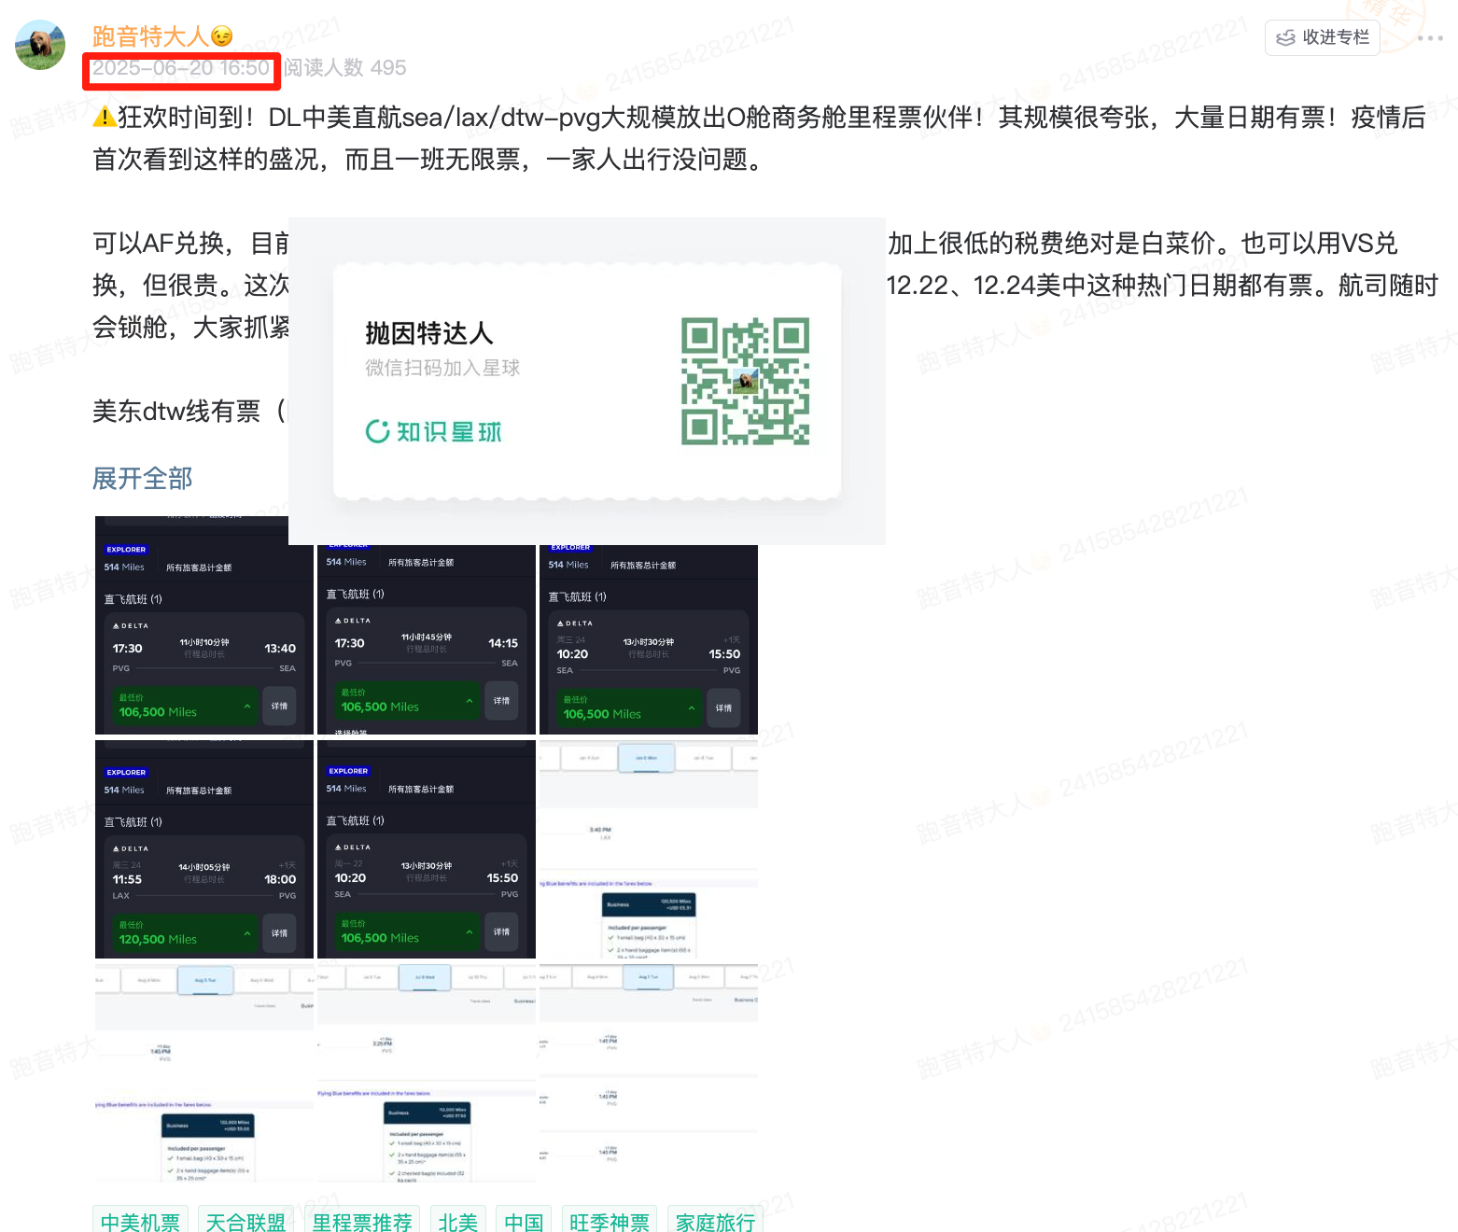Click the 家庭旅行 tag

point(715,1221)
